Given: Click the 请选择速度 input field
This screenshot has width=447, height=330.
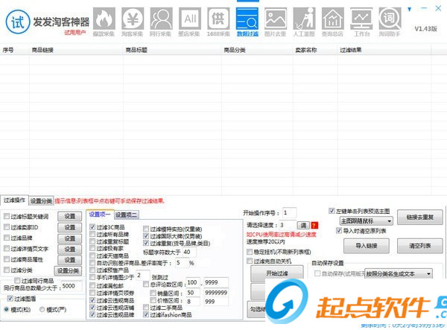Looking at the screenshot, I should click(288, 225).
